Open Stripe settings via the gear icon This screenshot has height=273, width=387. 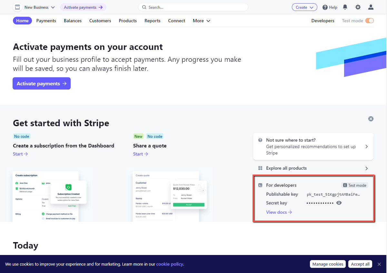click(x=358, y=7)
